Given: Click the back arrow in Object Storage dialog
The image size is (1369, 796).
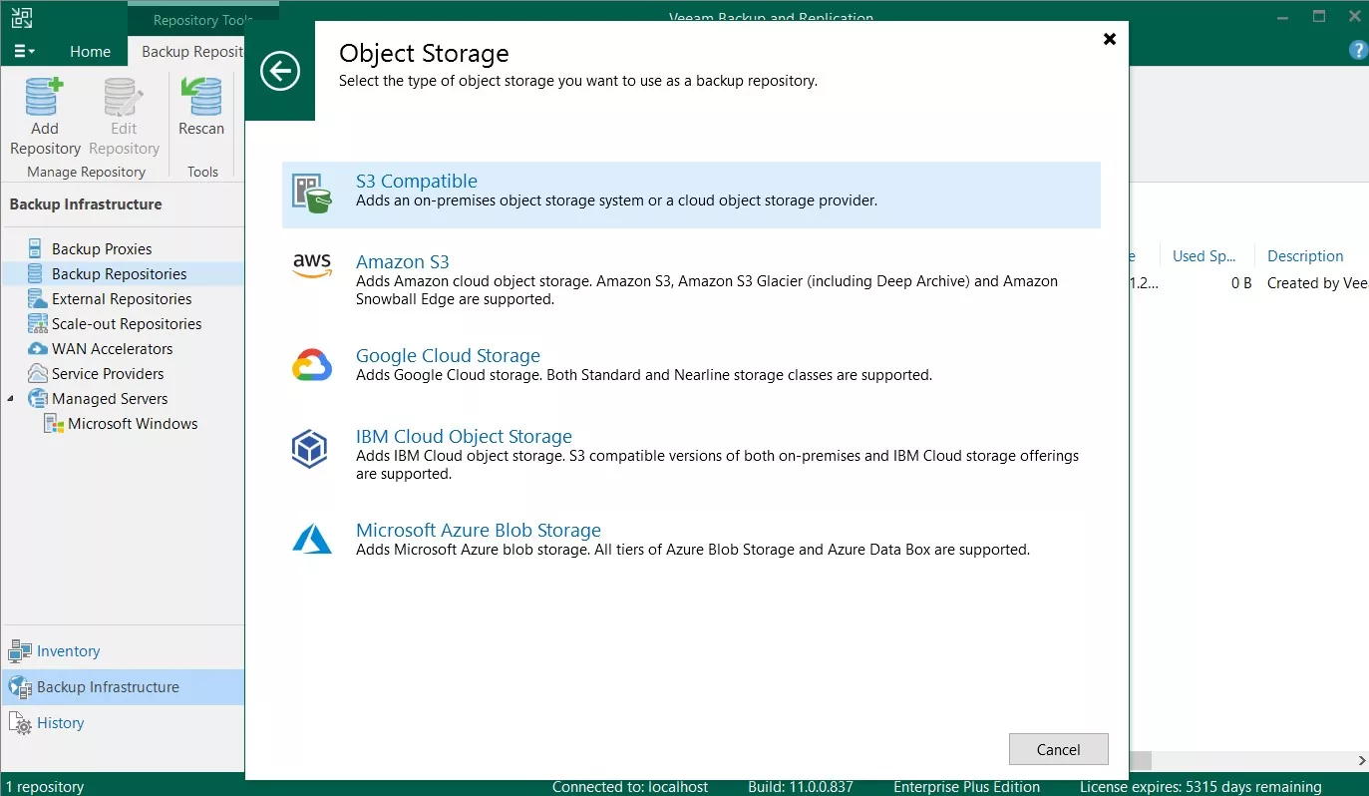Looking at the screenshot, I should pyautogui.click(x=279, y=71).
